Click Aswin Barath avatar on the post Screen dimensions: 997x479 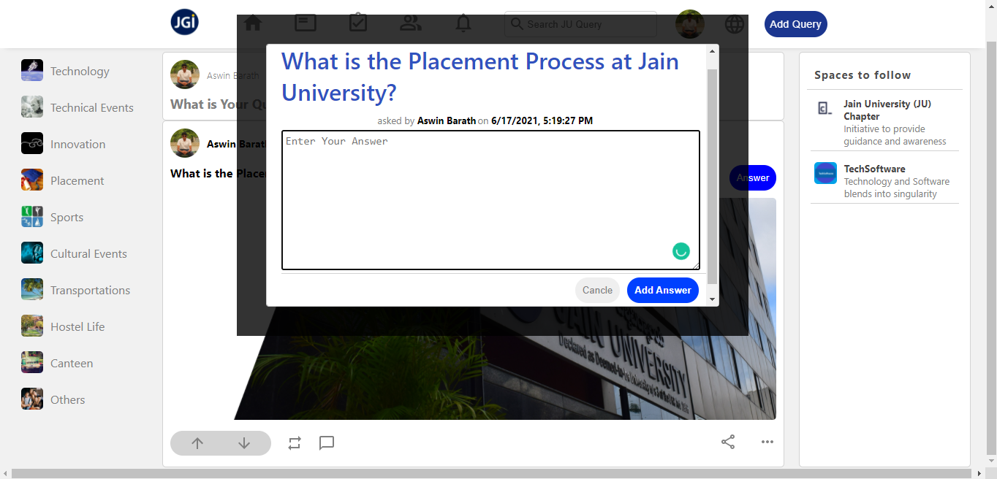coord(185,143)
